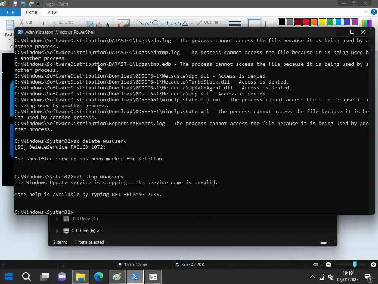Switch Explorer to Large icons view via status bar icon
Viewport: 378px width, 284px height.
pyautogui.click(x=332, y=242)
